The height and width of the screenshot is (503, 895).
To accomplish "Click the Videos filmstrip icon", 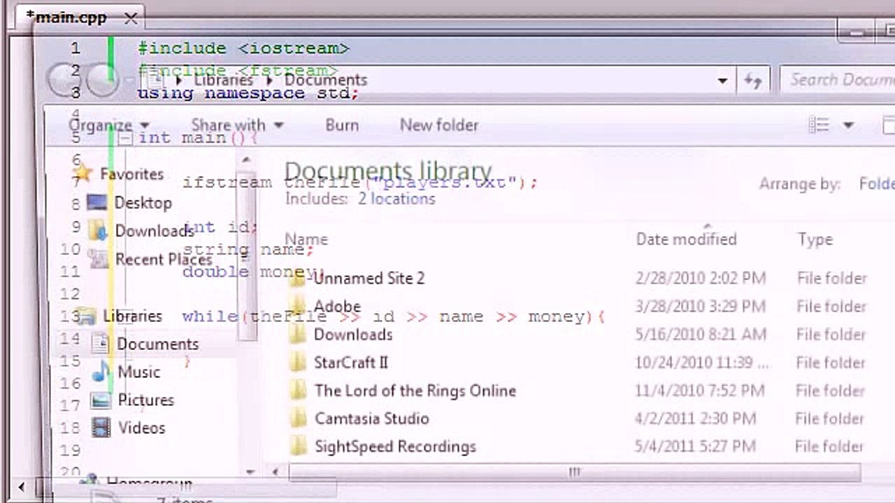I will click(101, 428).
